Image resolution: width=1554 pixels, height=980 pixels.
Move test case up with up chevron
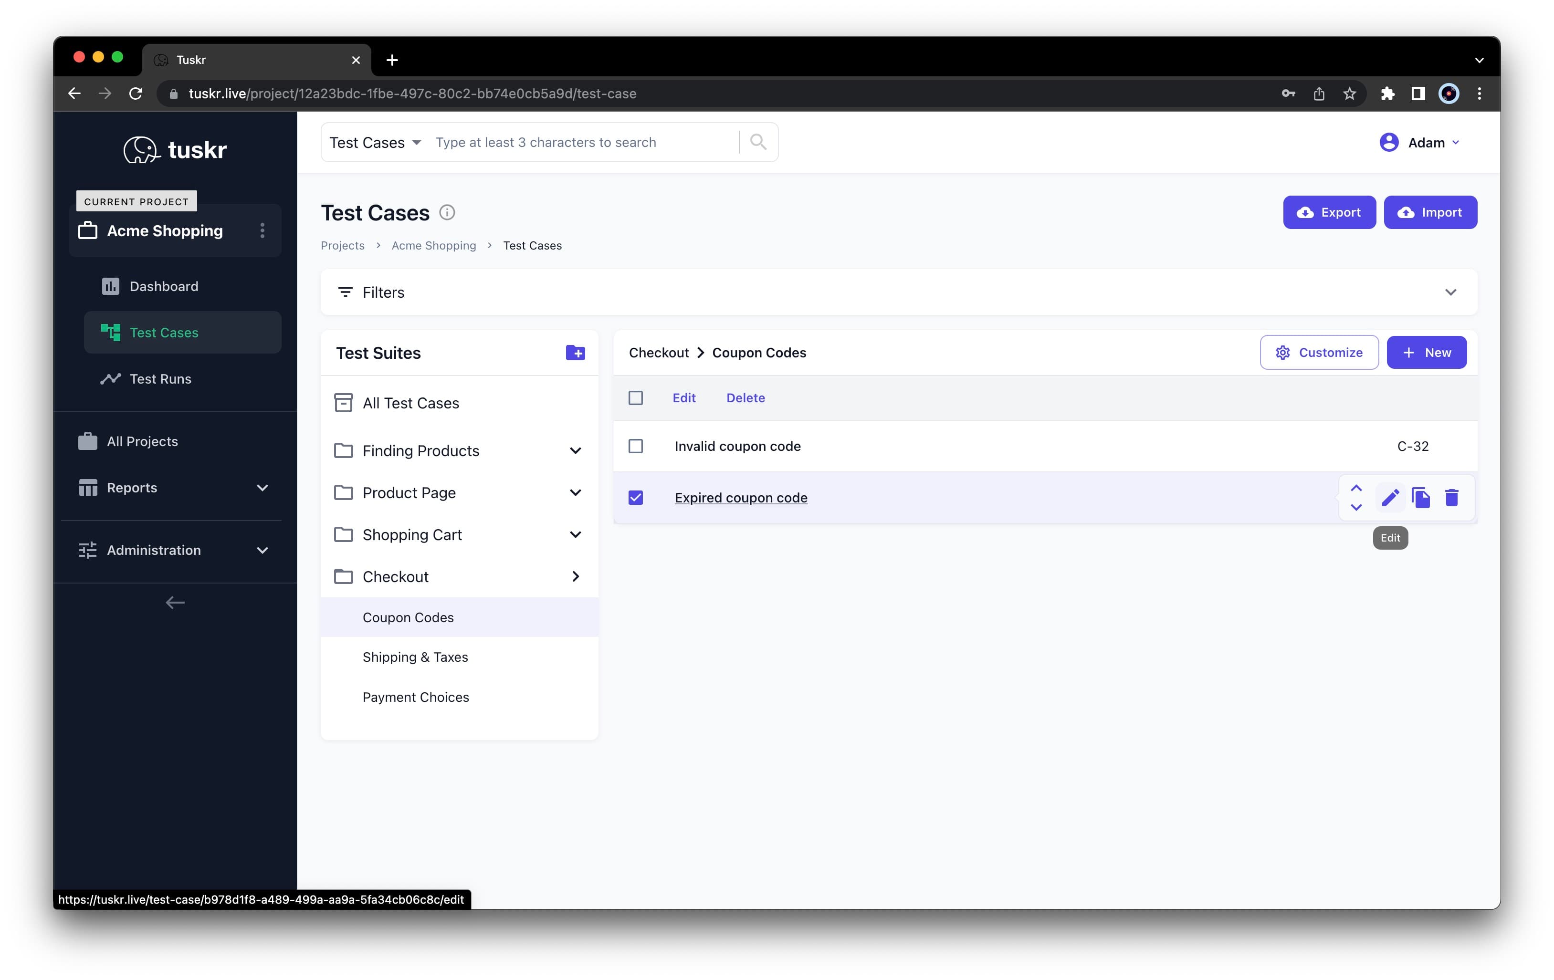[1356, 488]
